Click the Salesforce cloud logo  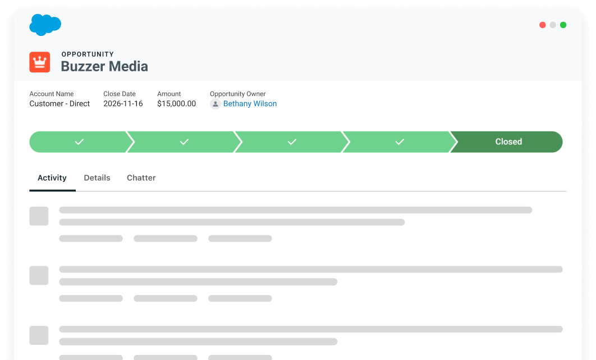[45, 25]
